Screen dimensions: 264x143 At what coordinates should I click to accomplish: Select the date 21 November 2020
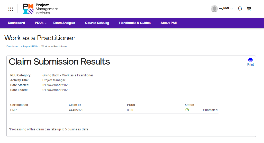(56, 90)
